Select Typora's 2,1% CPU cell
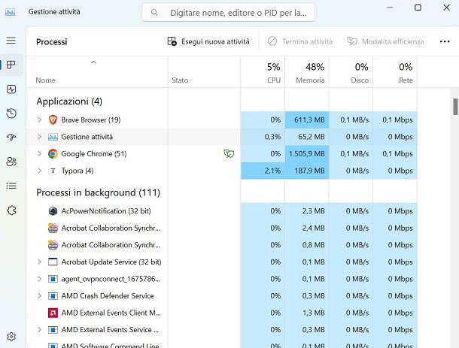This screenshot has height=348, width=459. 263,171
